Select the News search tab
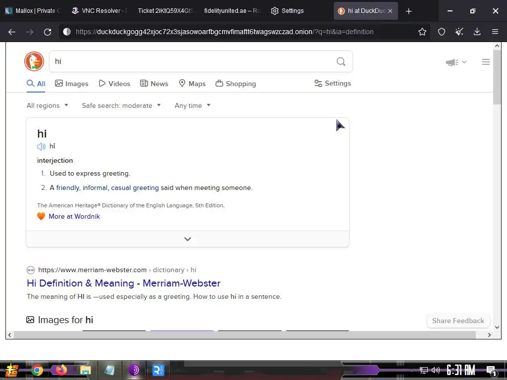The image size is (507, 380). tap(154, 84)
